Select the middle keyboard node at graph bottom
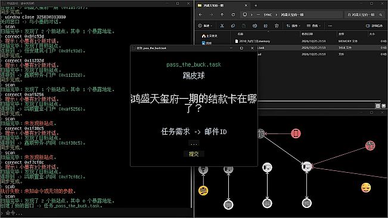This screenshot has height=218, width=388. click(x=267, y=203)
